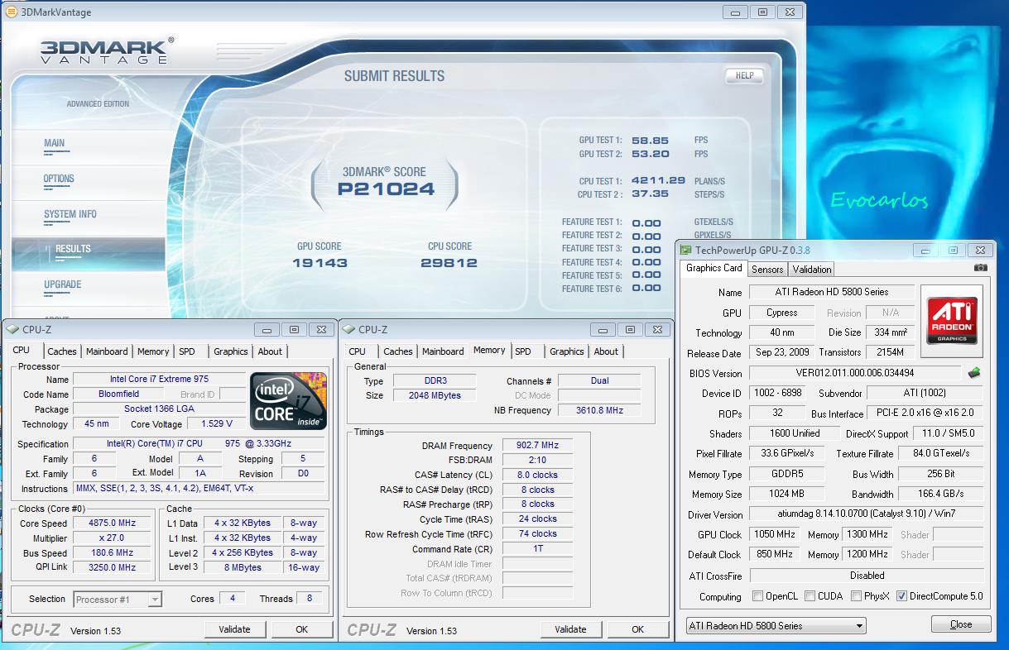Open the Mainboard tab in left CPU-Z window
The width and height of the screenshot is (1009, 650).
(x=107, y=351)
